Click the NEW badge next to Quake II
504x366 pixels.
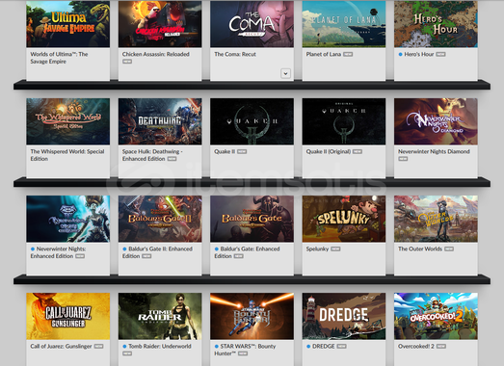point(242,151)
